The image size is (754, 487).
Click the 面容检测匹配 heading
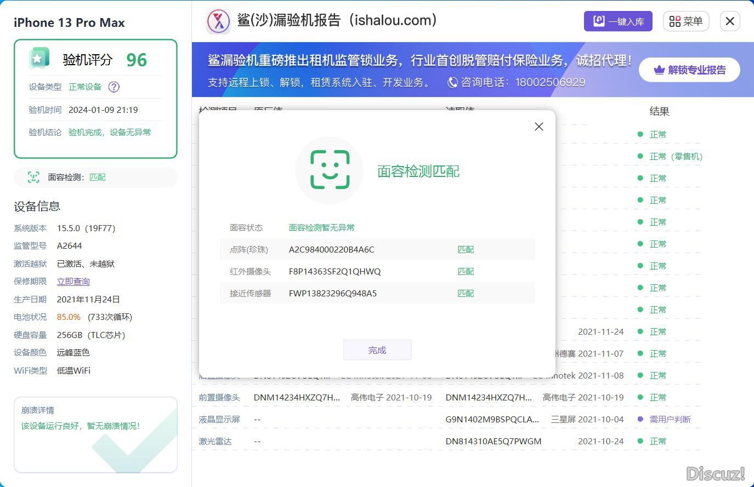pyautogui.click(x=418, y=171)
